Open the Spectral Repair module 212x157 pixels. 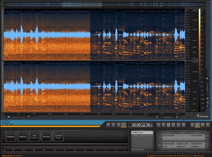pyautogui.click(x=58, y=137)
